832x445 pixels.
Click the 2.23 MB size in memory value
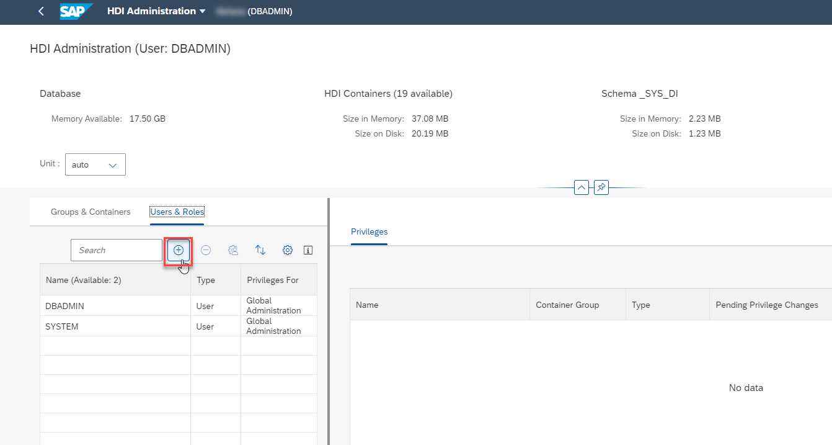(705, 119)
